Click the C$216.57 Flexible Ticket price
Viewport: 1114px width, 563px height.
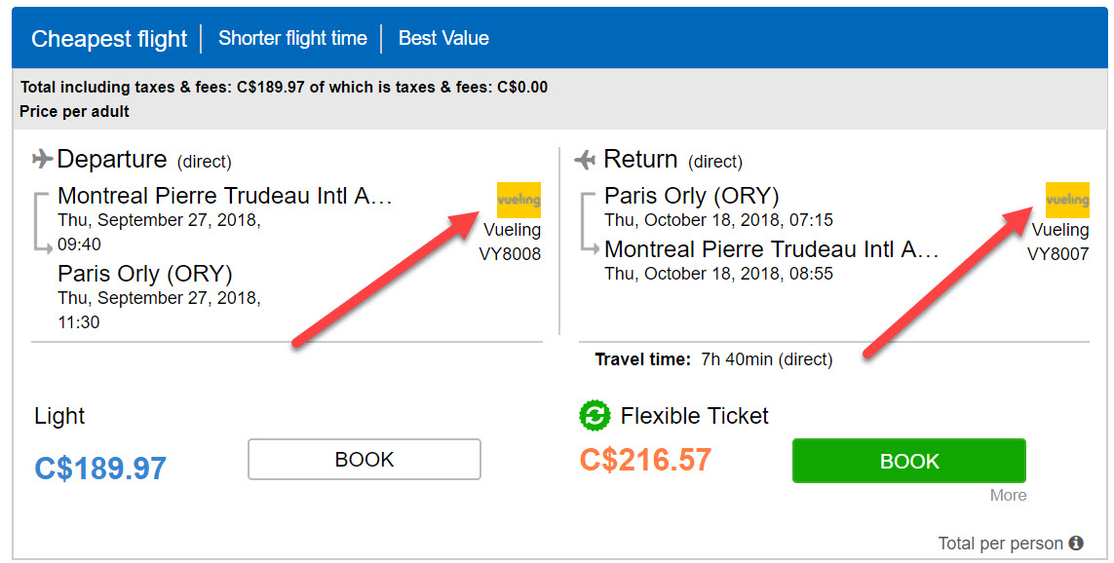point(645,460)
